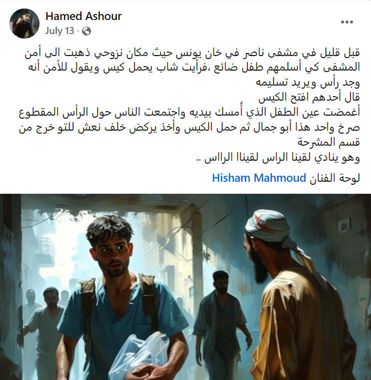Click the globe Public audience icon
371x380 pixels.
coord(86,31)
